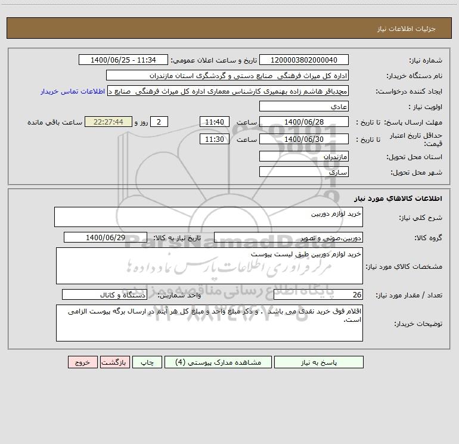Click the label 'مشخصات کالای مورد نیاز:'
Image resolution: width=459 pixels, height=444 pixels.
tap(404, 266)
